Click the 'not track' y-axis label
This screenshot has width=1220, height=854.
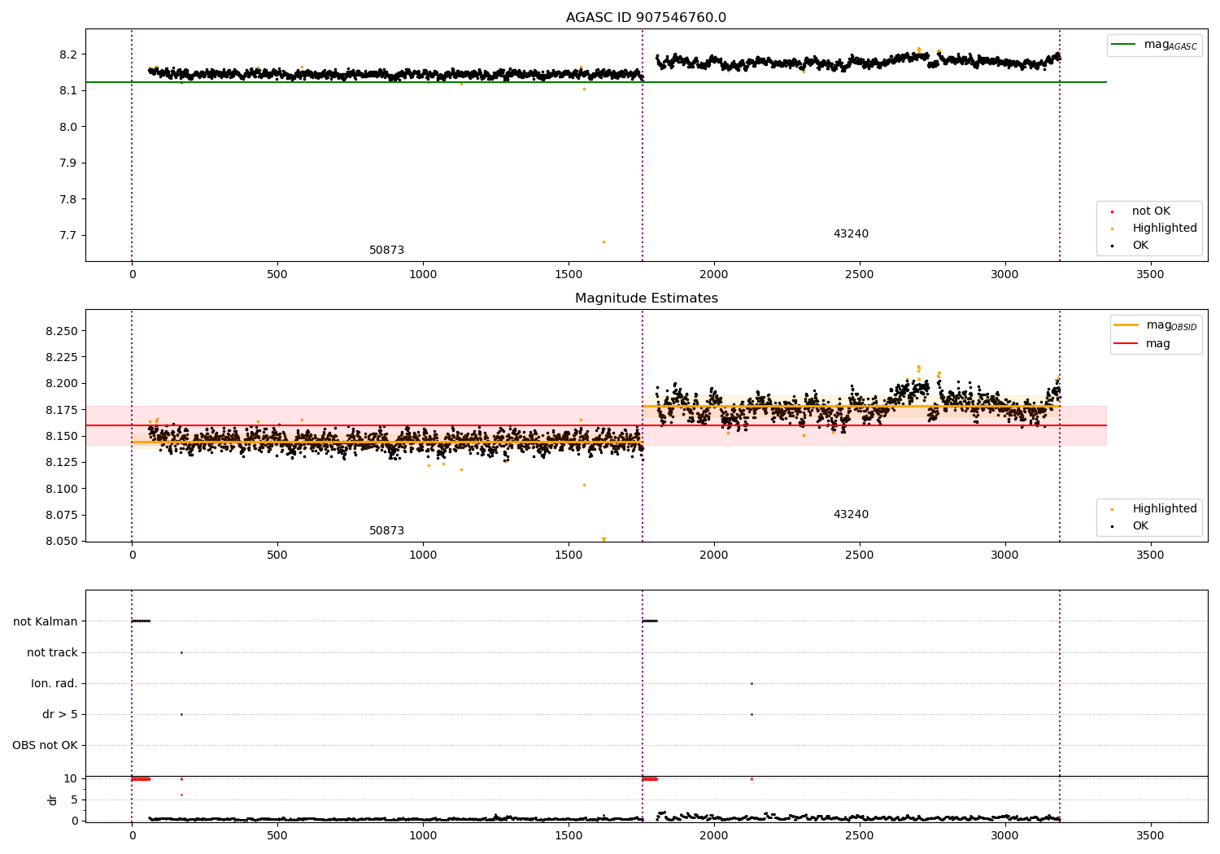coord(52,653)
